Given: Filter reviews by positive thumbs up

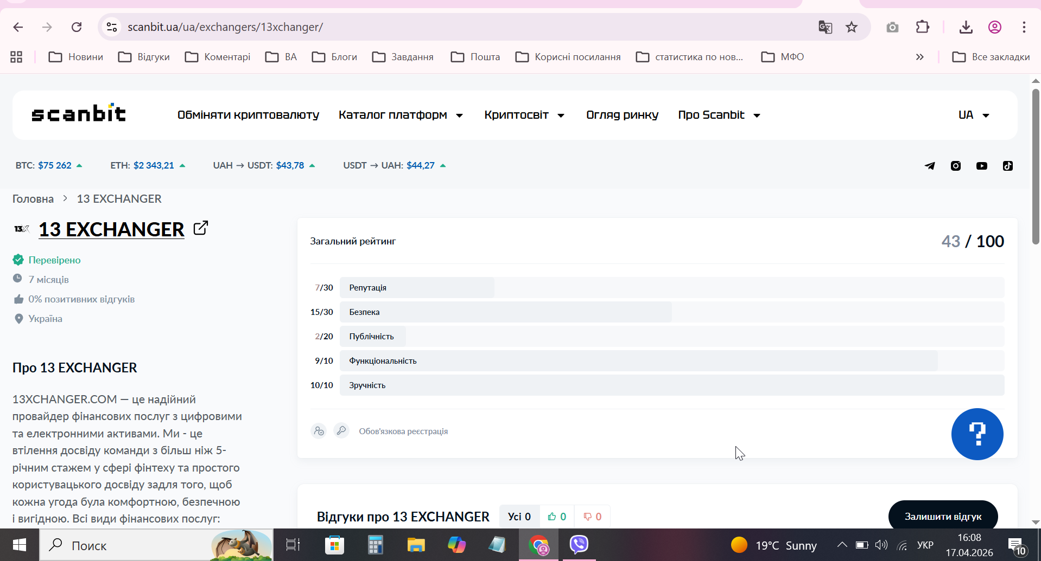Looking at the screenshot, I should tap(557, 517).
